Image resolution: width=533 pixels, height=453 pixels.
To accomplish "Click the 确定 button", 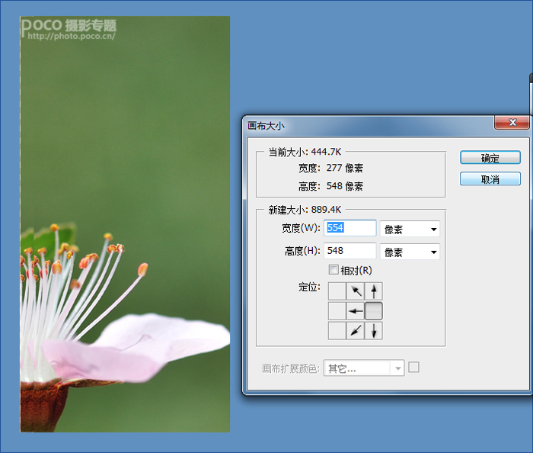I will tap(490, 158).
